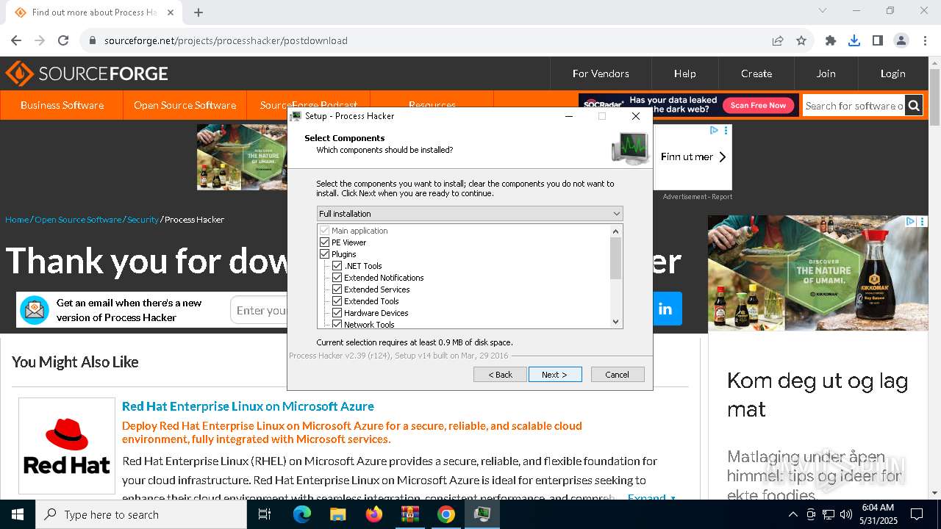This screenshot has height=529, width=941.
Task: Open Help menu on SourceForge
Action: (684, 73)
